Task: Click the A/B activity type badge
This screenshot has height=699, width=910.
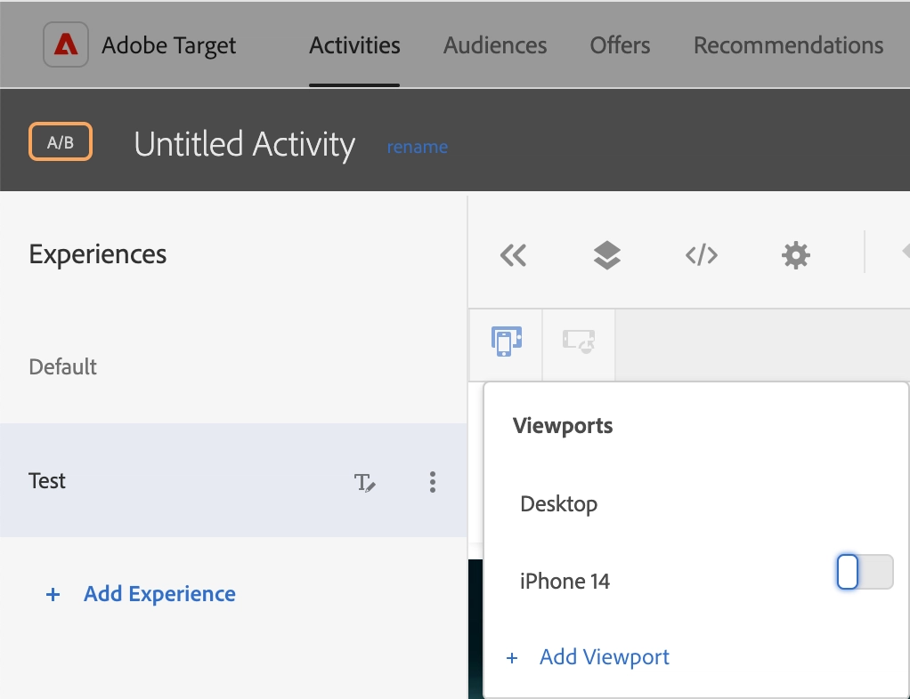Action: click(x=61, y=141)
